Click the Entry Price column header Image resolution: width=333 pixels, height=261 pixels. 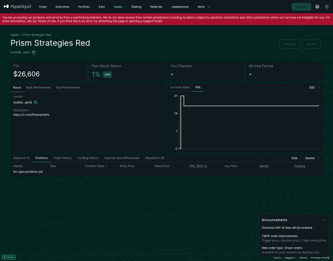(x=127, y=166)
